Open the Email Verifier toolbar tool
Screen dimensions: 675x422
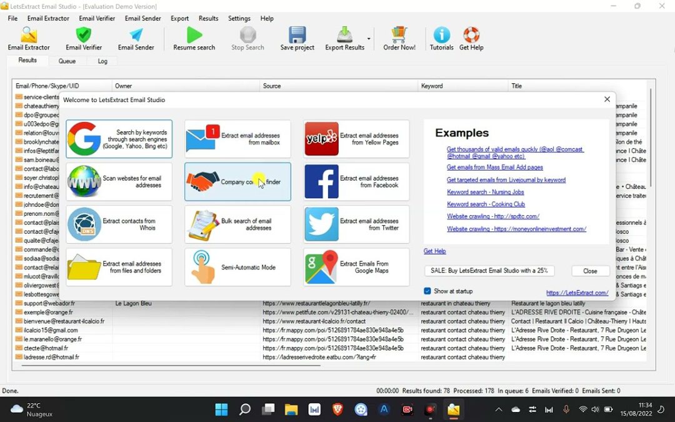tap(84, 39)
